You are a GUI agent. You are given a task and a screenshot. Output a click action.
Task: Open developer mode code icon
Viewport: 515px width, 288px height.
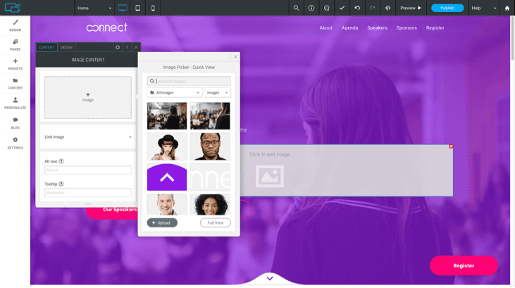pyautogui.click(x=387, y=8)
